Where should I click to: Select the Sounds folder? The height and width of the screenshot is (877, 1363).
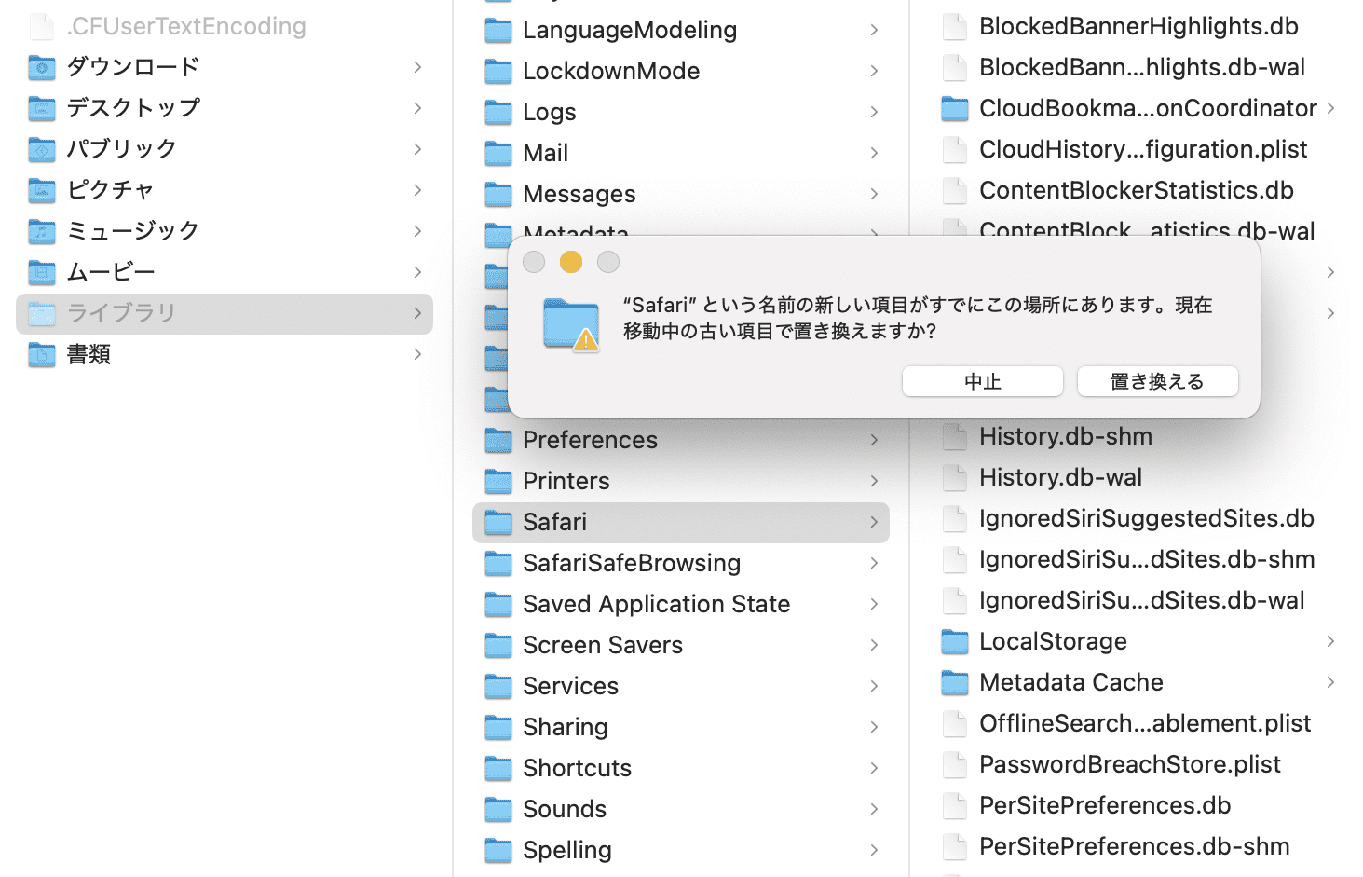681,809
